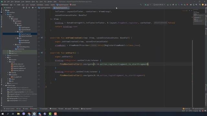The width and height of the screenshot is (207, 116).
Task: Select the RegisterFragment.kt editor tab
Action: point(61,8)
